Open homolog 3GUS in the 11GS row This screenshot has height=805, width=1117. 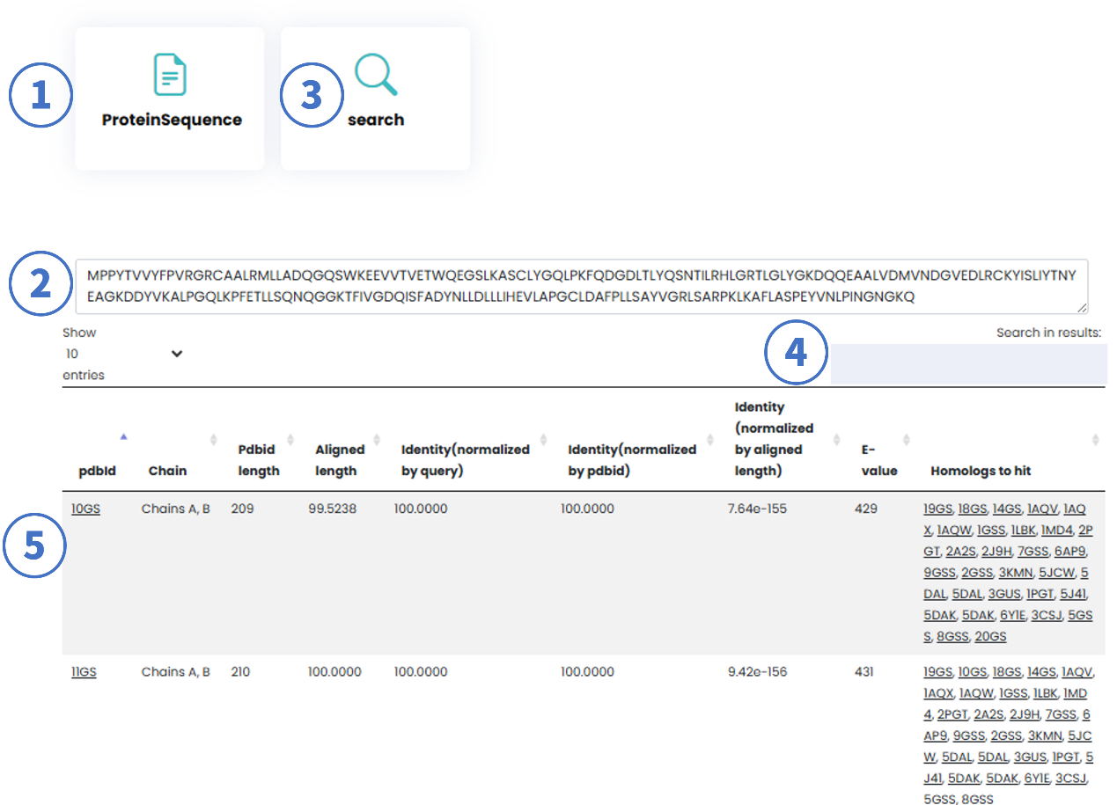(x=1030, y=757)
